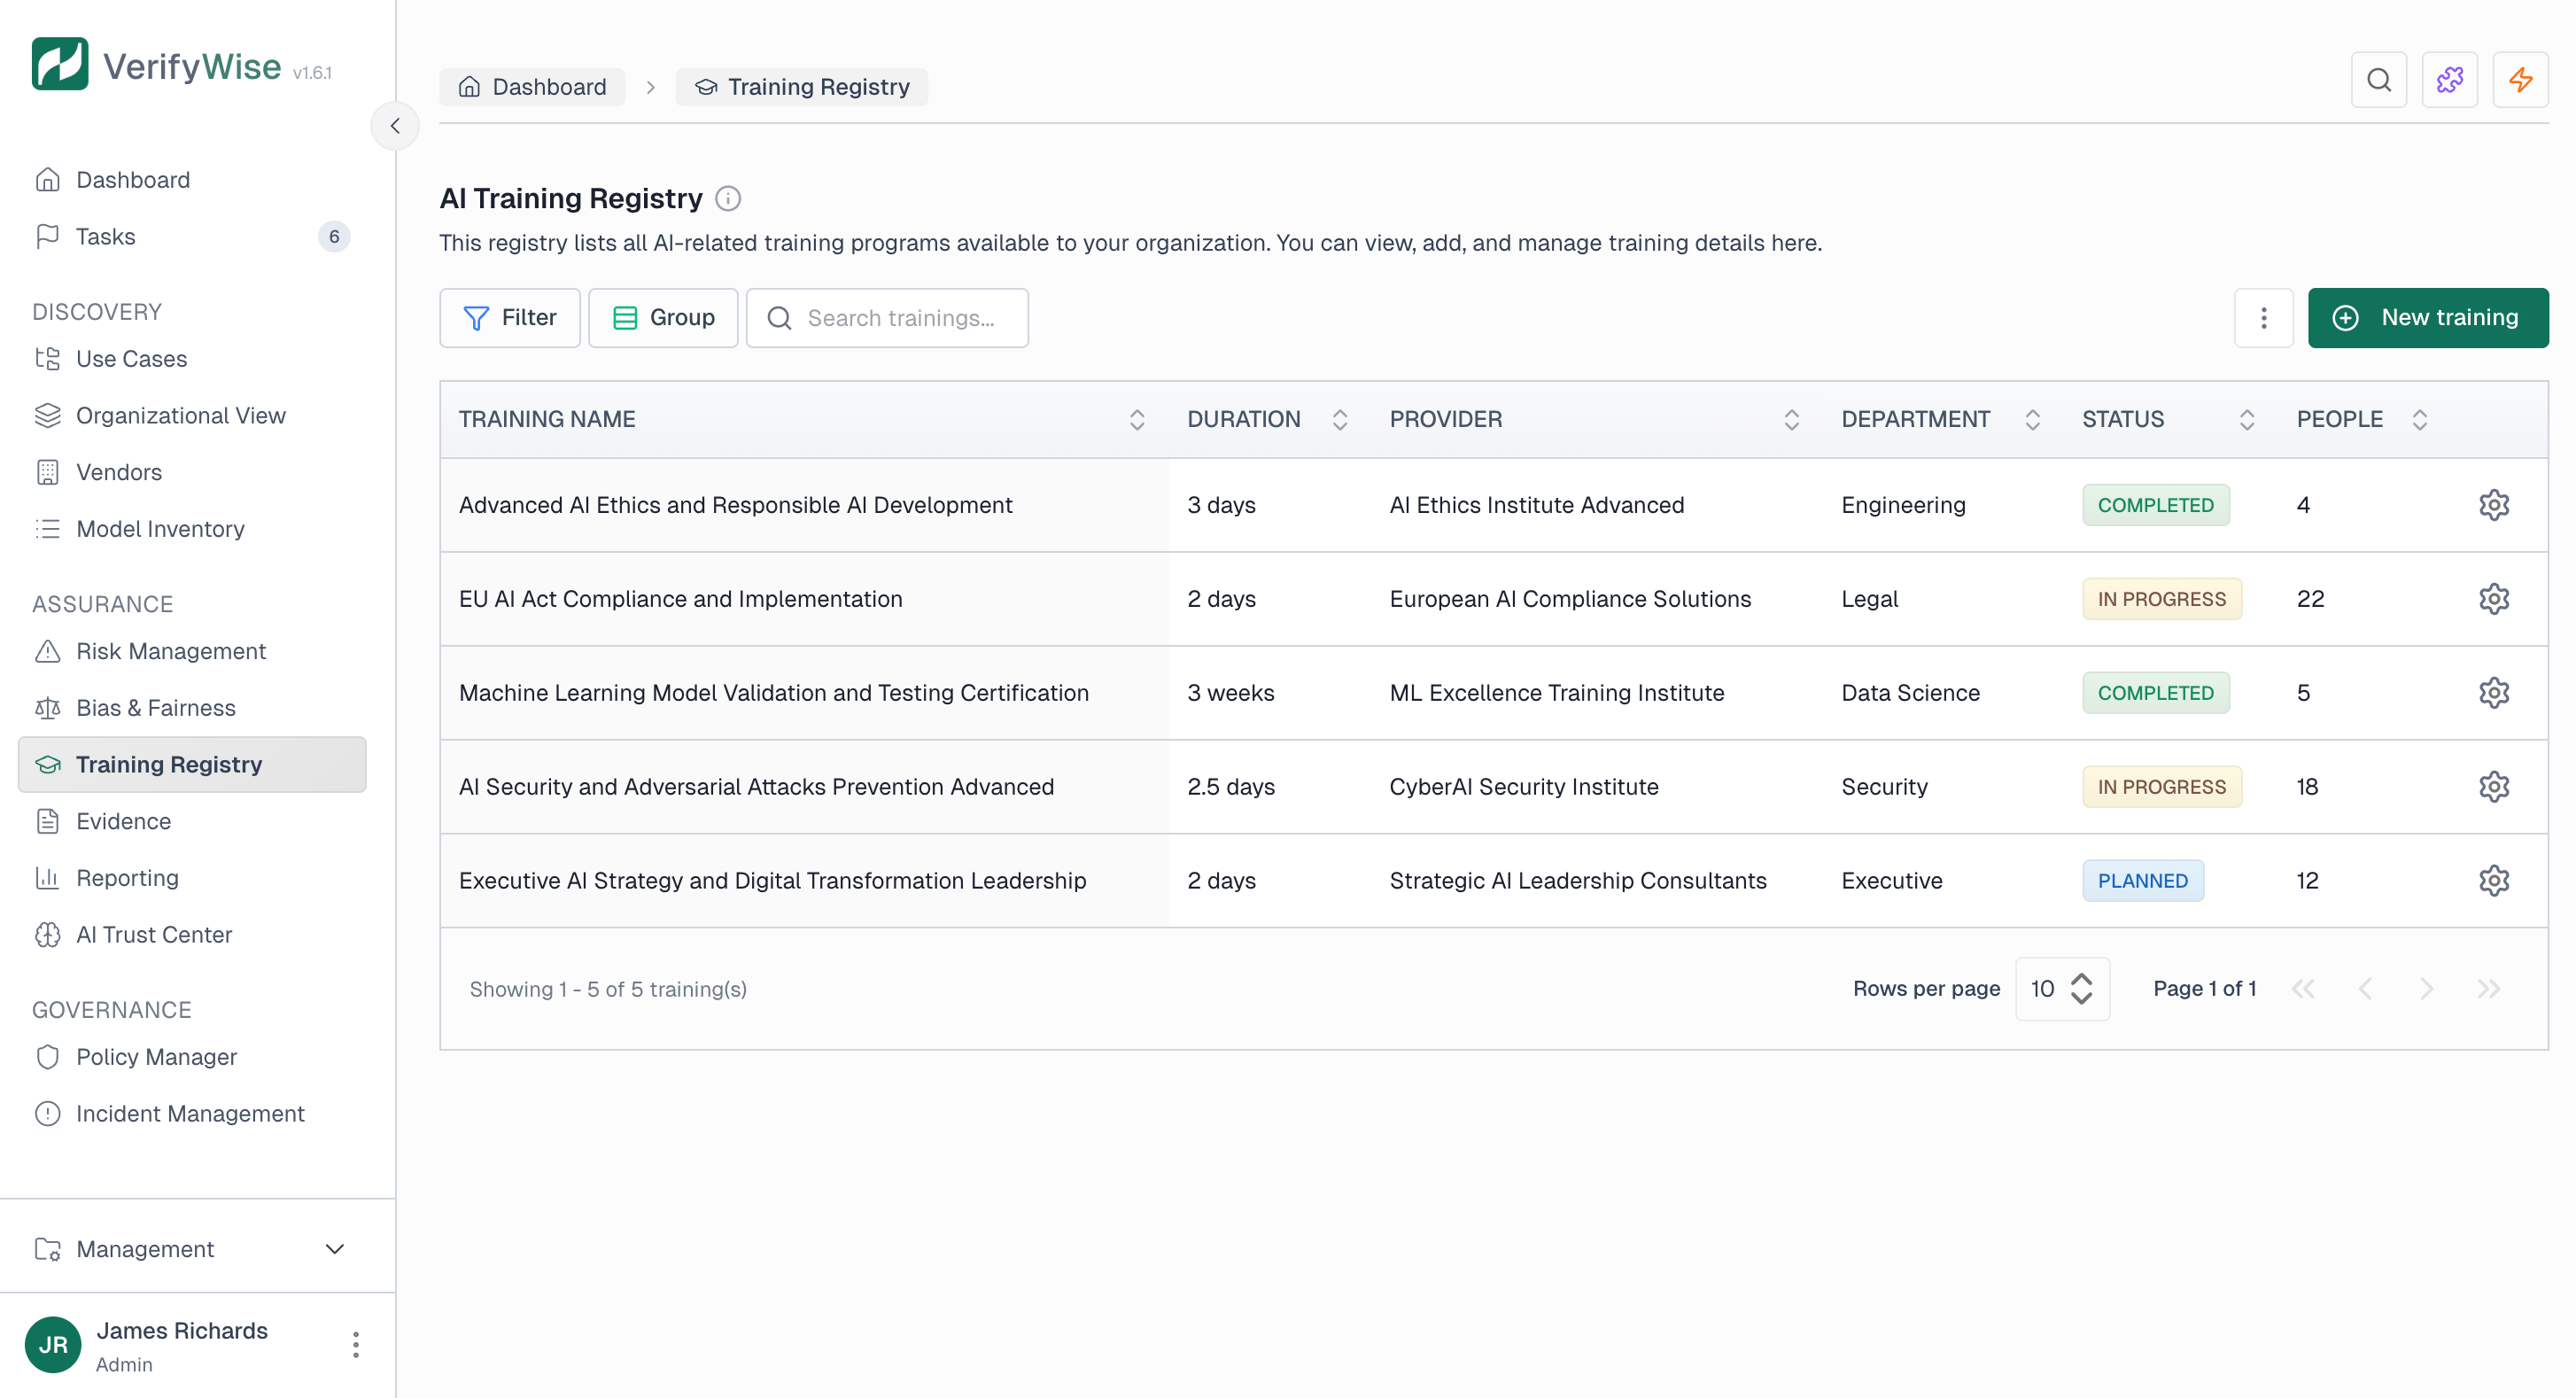Toggle sorting on the Status column
2576x1398 pixels.
2247,419
